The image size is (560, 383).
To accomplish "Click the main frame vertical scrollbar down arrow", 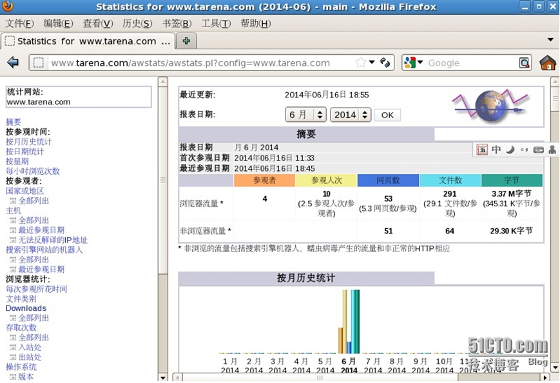I will (x=555, y=368).
